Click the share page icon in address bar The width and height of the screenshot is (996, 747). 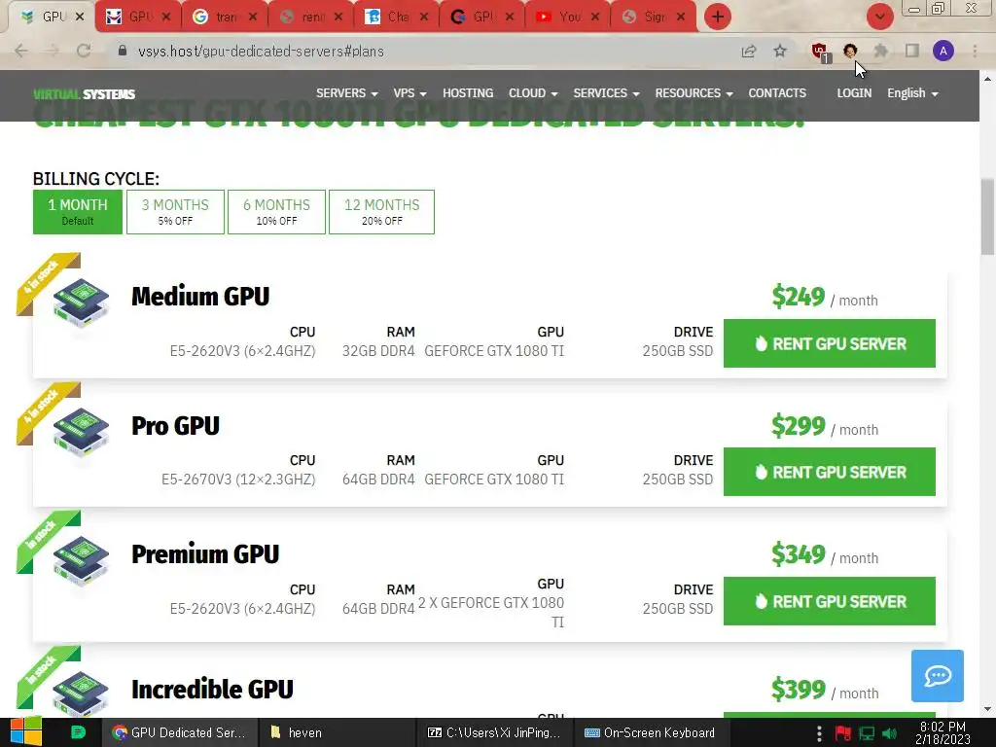pos(749,51)
